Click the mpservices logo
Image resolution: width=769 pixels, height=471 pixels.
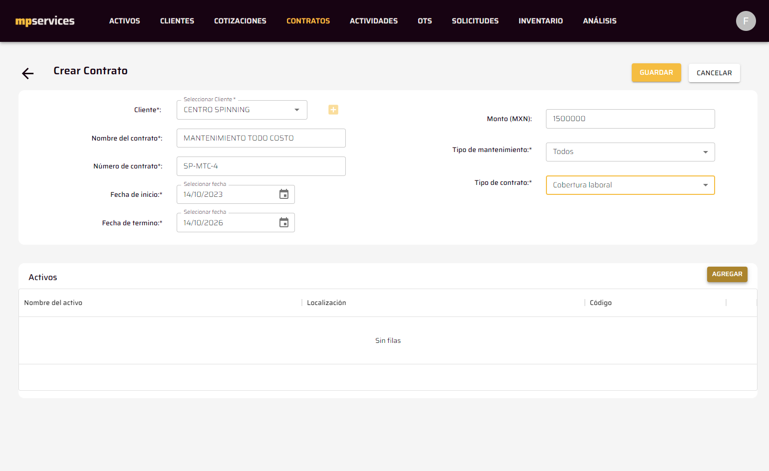coord(45,21)
